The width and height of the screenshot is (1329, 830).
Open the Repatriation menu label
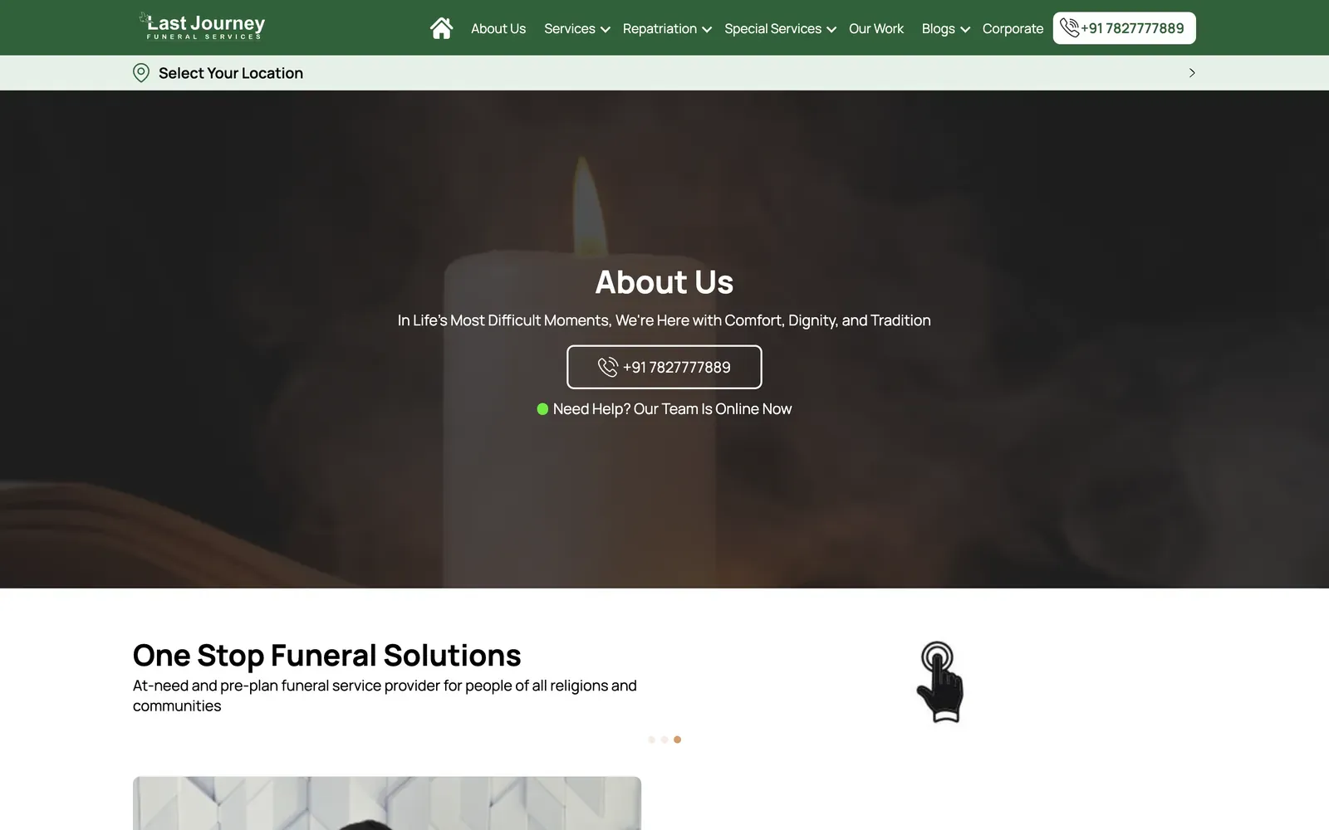click(660, 28)
